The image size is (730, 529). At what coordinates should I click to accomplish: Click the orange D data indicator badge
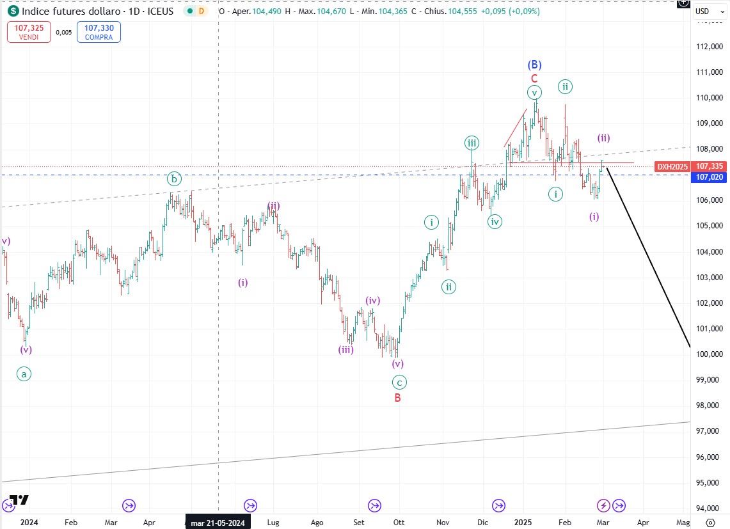pos(201,11)
